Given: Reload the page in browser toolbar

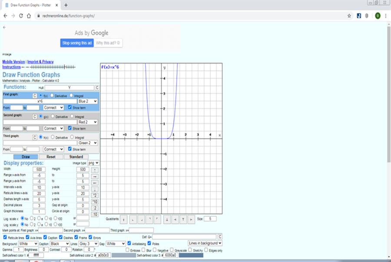Looking at the screenshot, I should click(x=21, y=16).
